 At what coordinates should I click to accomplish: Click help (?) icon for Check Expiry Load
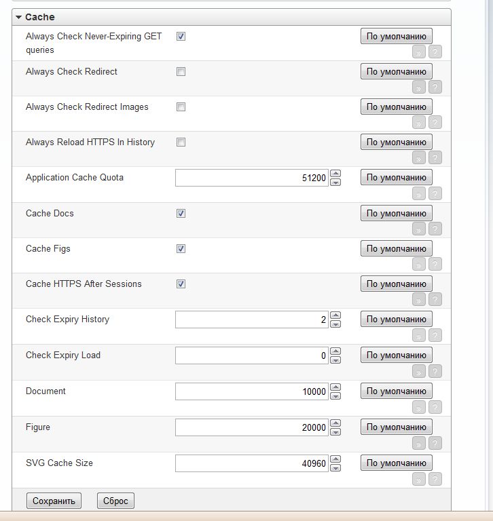tap(435, 371)
